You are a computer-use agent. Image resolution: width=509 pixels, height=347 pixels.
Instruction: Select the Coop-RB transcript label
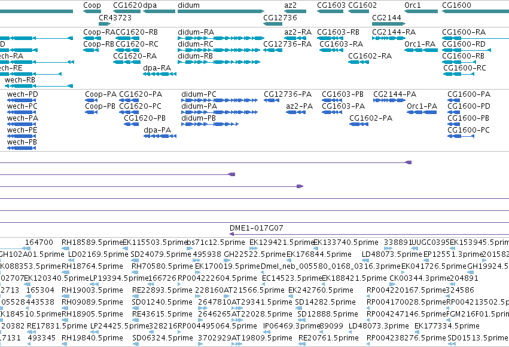pyautogui.click(x=98, y=44)
